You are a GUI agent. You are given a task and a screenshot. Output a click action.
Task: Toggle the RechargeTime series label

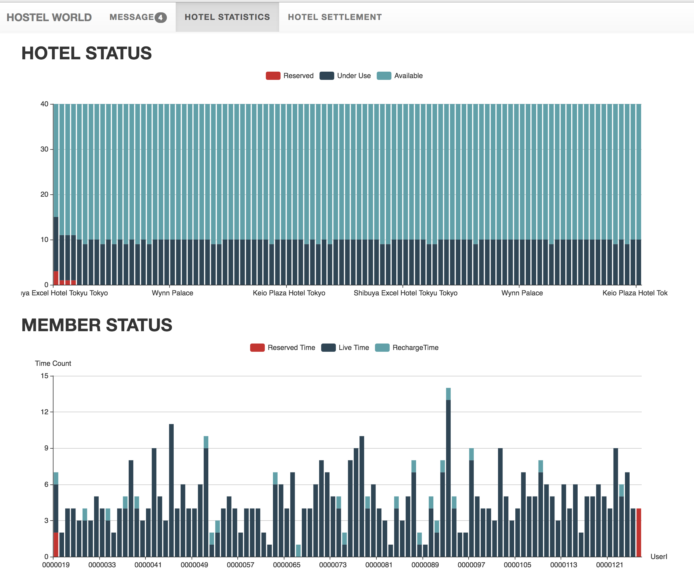click(415, 347)
